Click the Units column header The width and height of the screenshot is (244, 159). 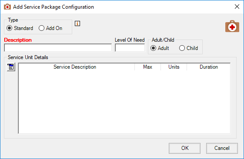174,67
